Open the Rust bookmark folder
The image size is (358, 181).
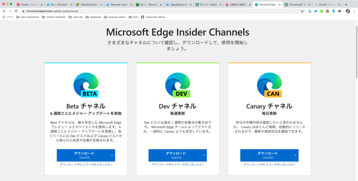[x=134, y=17]
